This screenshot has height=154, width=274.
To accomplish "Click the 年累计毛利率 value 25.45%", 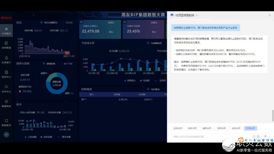I will (133, 31).
